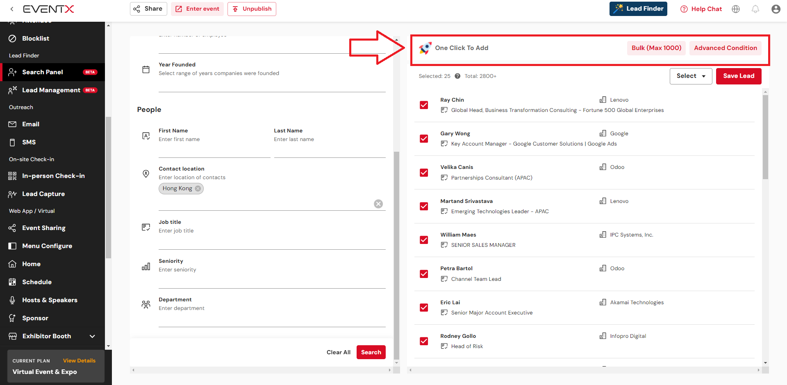This screenshot has height=385, width=787.
Task: Click the Save Lead button
Action: [x=739, y=76]
